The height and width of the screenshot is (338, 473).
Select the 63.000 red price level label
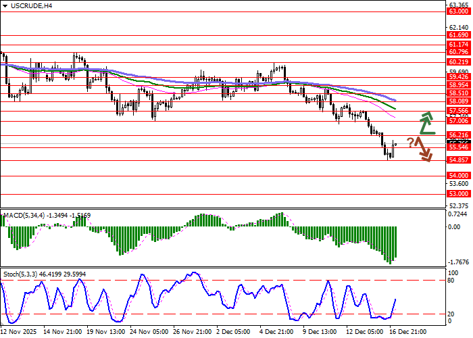pos(458,12)
